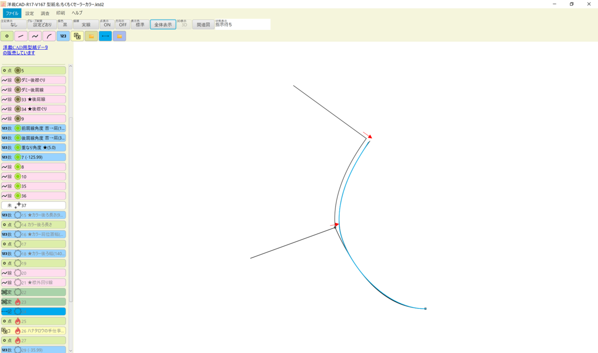Viewport: 598px width, 353px height.
Task: Toggle point display ON button
Action: (107, 24)
